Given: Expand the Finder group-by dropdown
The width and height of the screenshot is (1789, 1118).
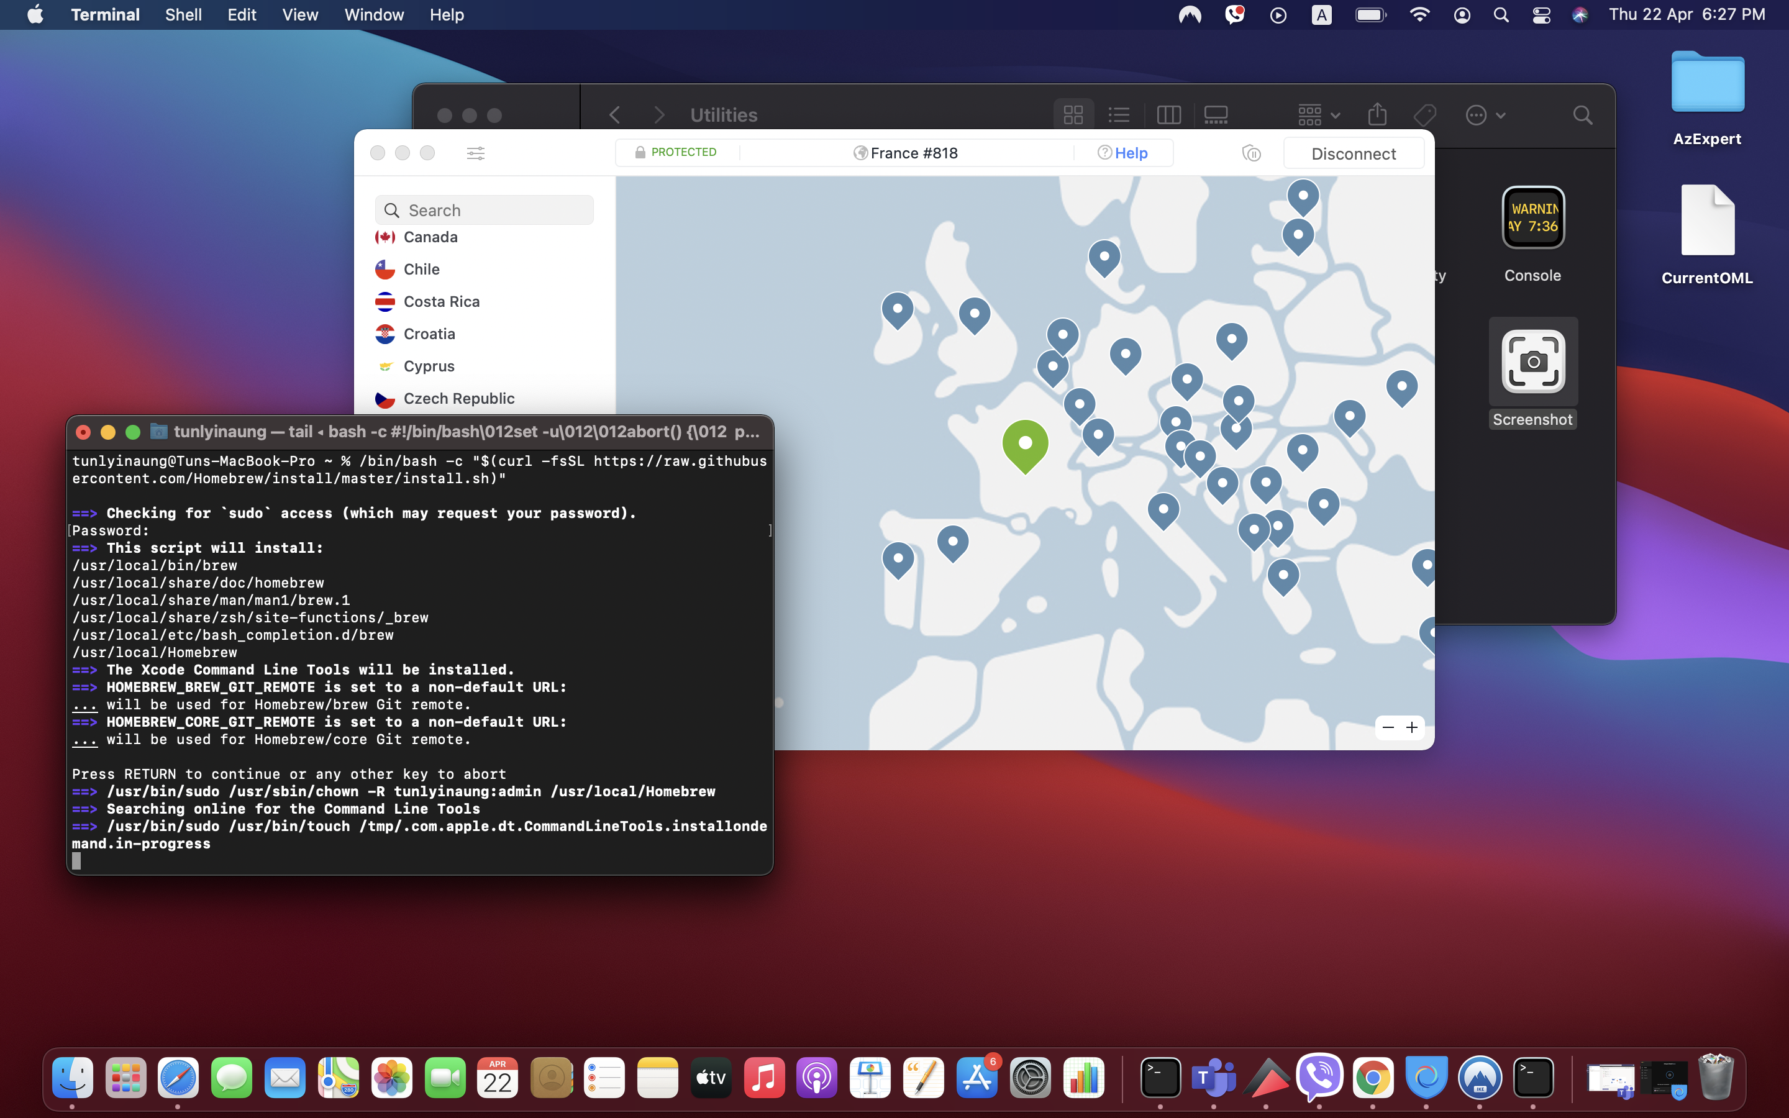Looking at the screenshot, I should point(1319,115).
